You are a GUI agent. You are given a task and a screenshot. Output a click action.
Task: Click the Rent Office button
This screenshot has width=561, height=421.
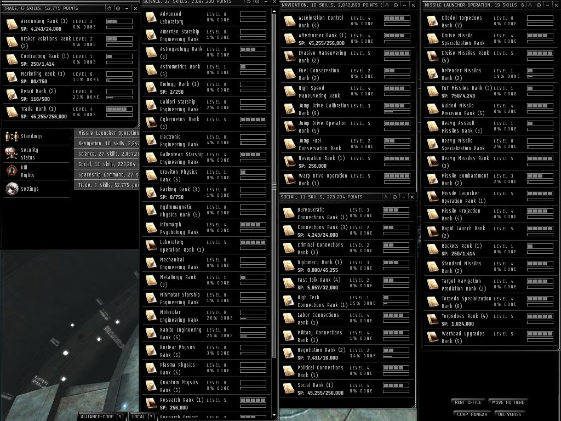pos(468,402)
